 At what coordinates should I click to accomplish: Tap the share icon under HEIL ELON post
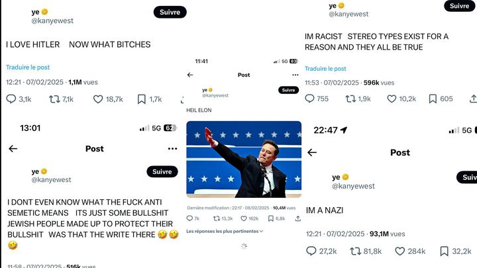coord(298,218)
